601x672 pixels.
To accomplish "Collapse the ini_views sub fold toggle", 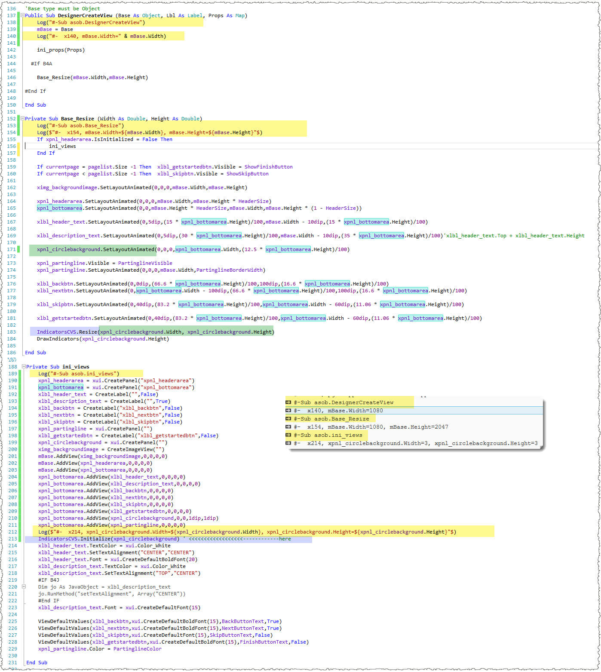I will click(24, 367).
